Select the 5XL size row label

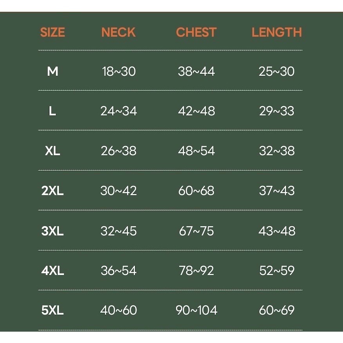click(52, 311)
